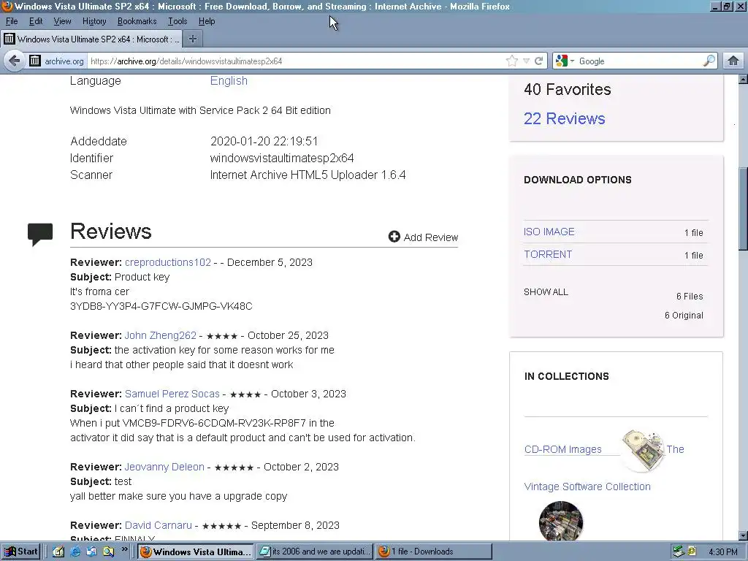The height and width of the screenshot is (561, 748).
Task: Click the Add Review button
Action: pos(423,237)
